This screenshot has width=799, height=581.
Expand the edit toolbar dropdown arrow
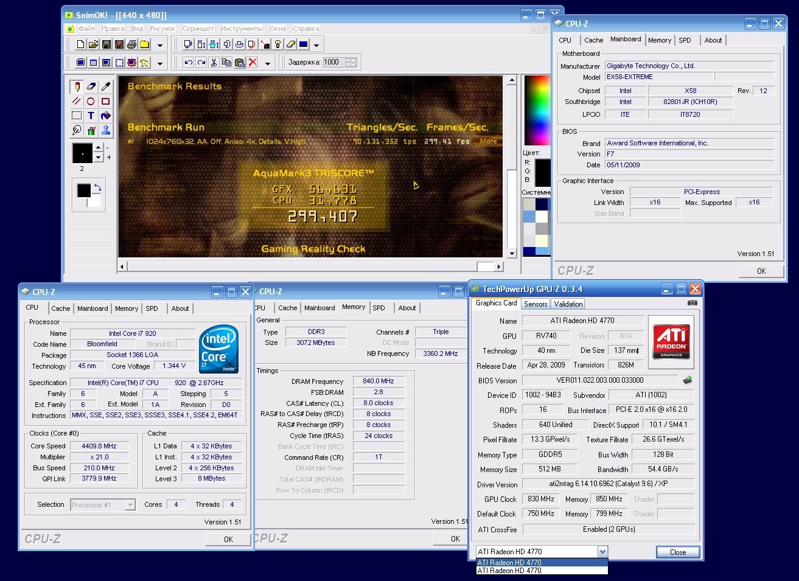268,63
